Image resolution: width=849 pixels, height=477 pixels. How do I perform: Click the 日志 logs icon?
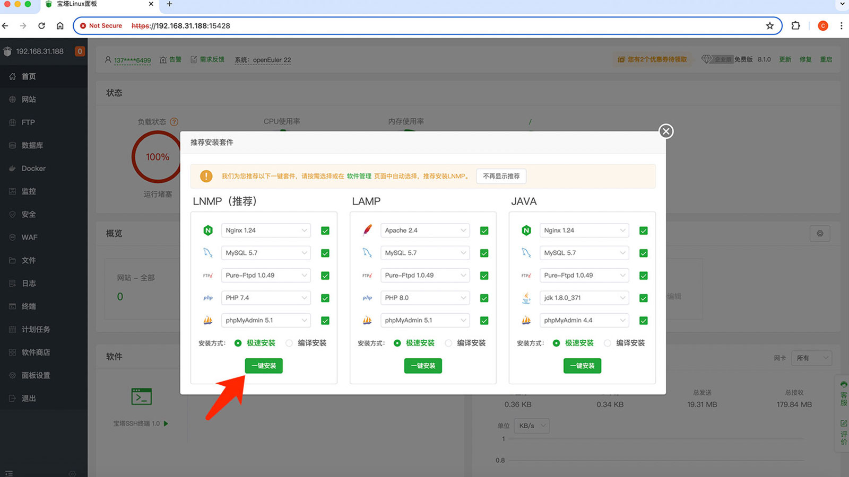click(12, 283)
